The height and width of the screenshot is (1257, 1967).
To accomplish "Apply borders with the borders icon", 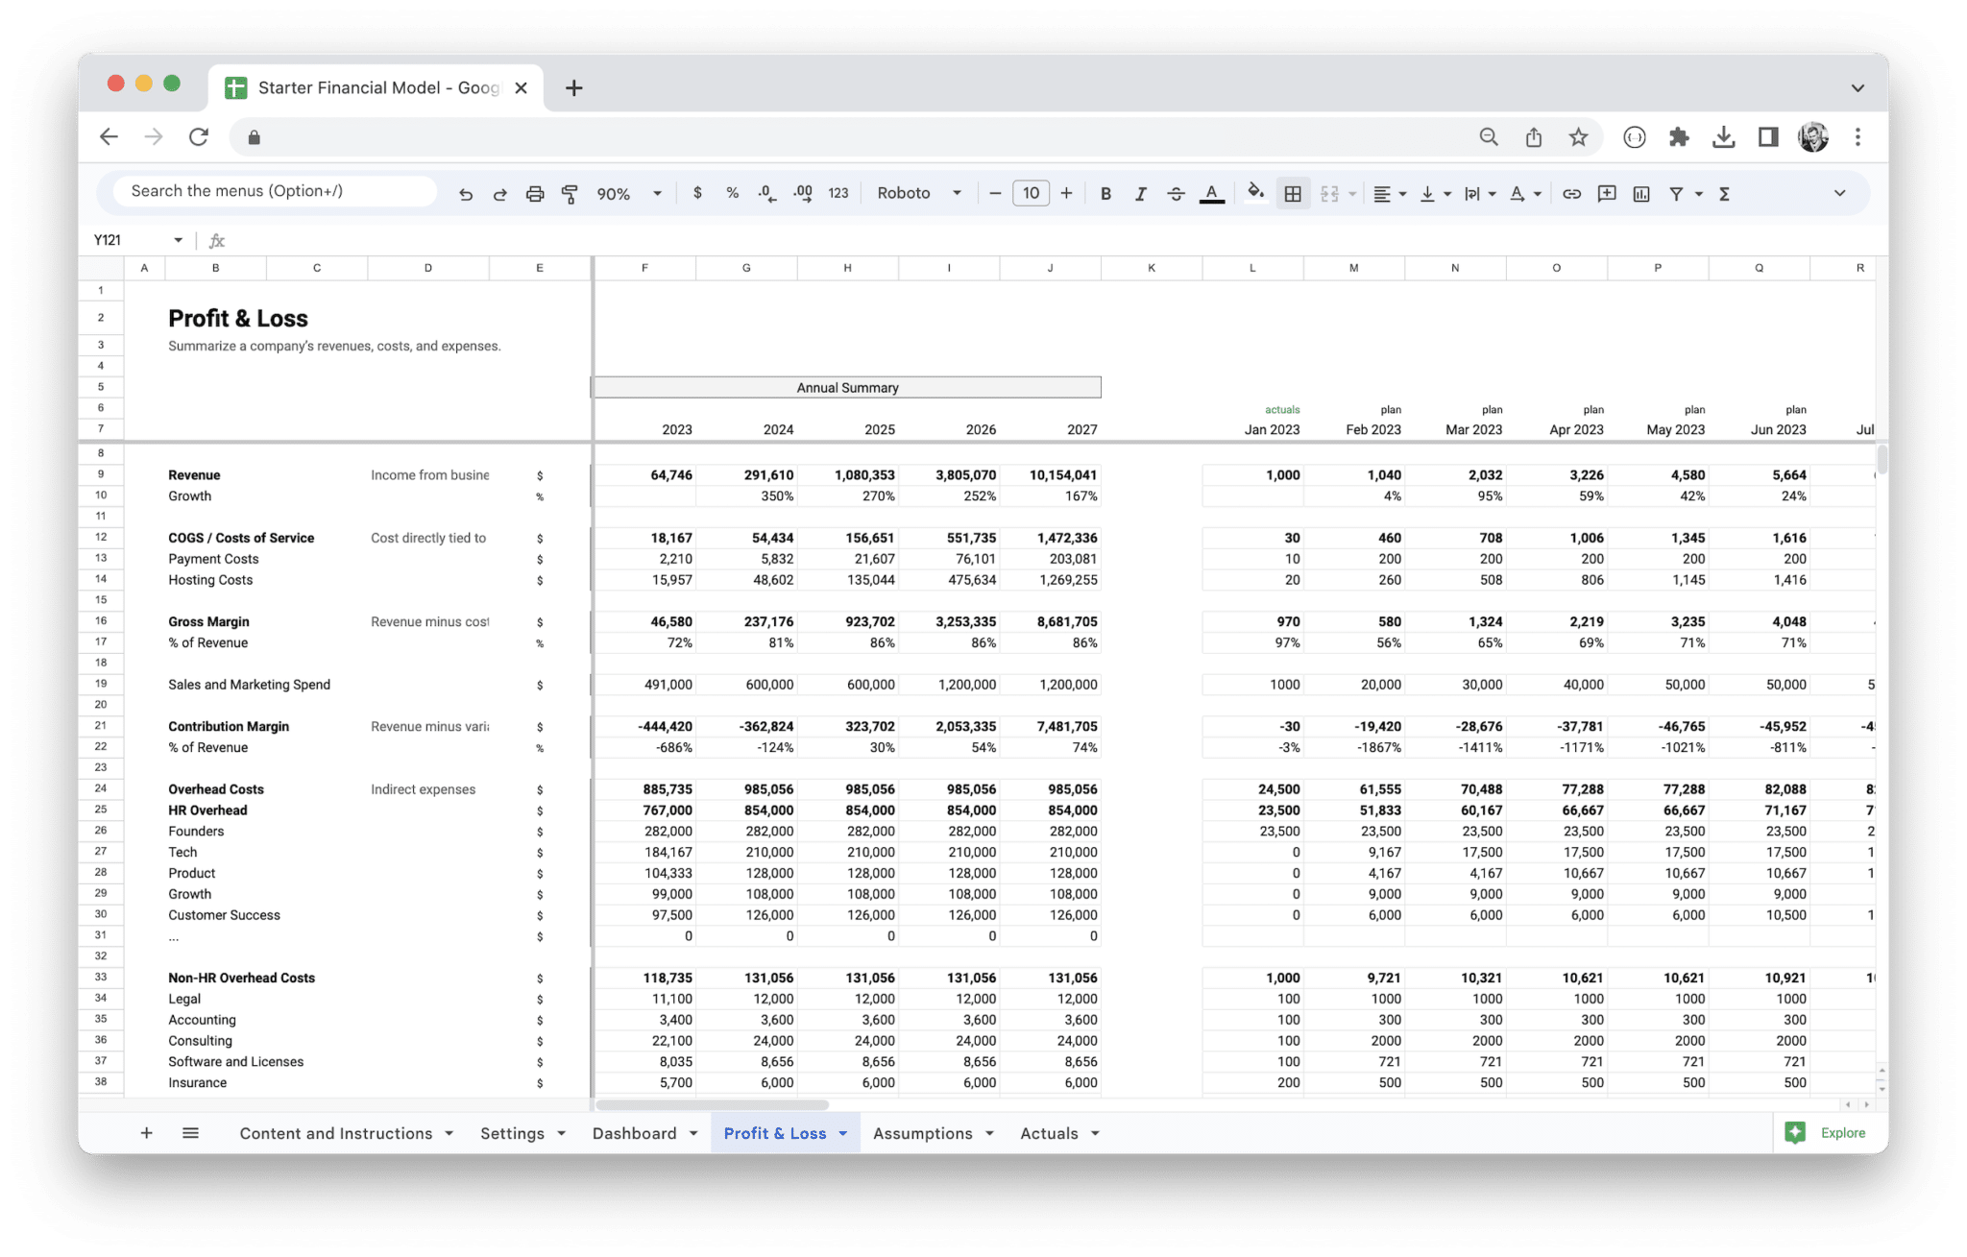I will (x=1293, y=193).
